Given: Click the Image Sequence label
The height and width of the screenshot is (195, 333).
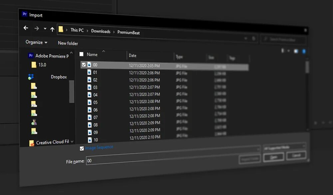Looking at the screenshot, I should [x=99, y=147].
